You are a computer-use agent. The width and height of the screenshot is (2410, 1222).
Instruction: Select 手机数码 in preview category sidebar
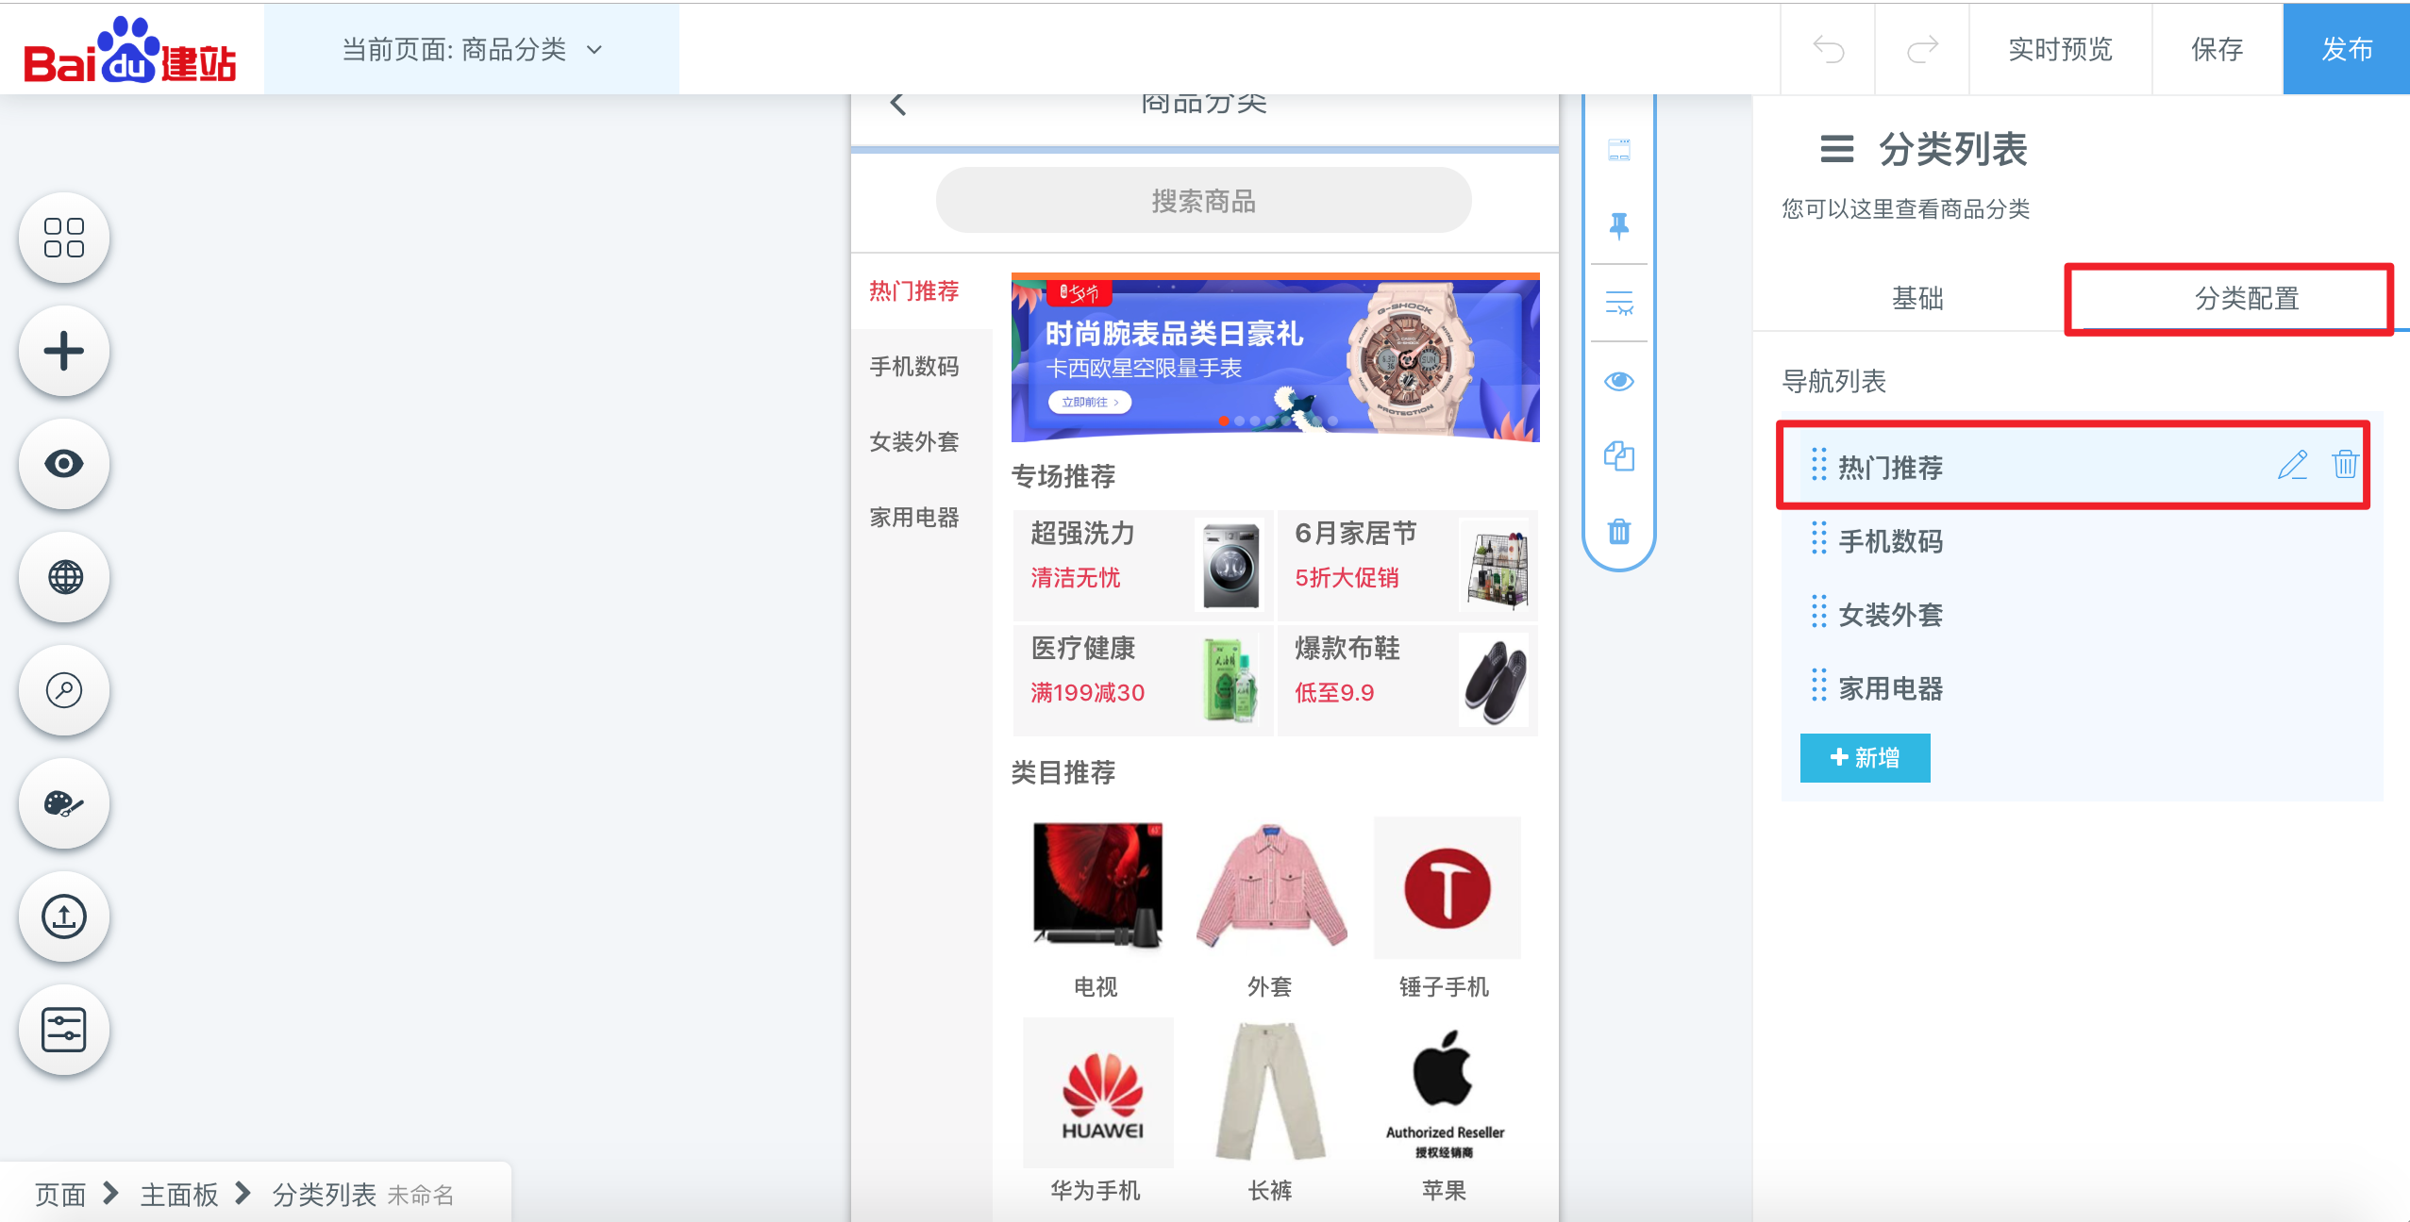pyautogui.click(x=913, y=367)
